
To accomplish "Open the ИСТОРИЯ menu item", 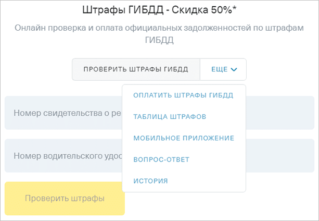I will tap(150, 181).
